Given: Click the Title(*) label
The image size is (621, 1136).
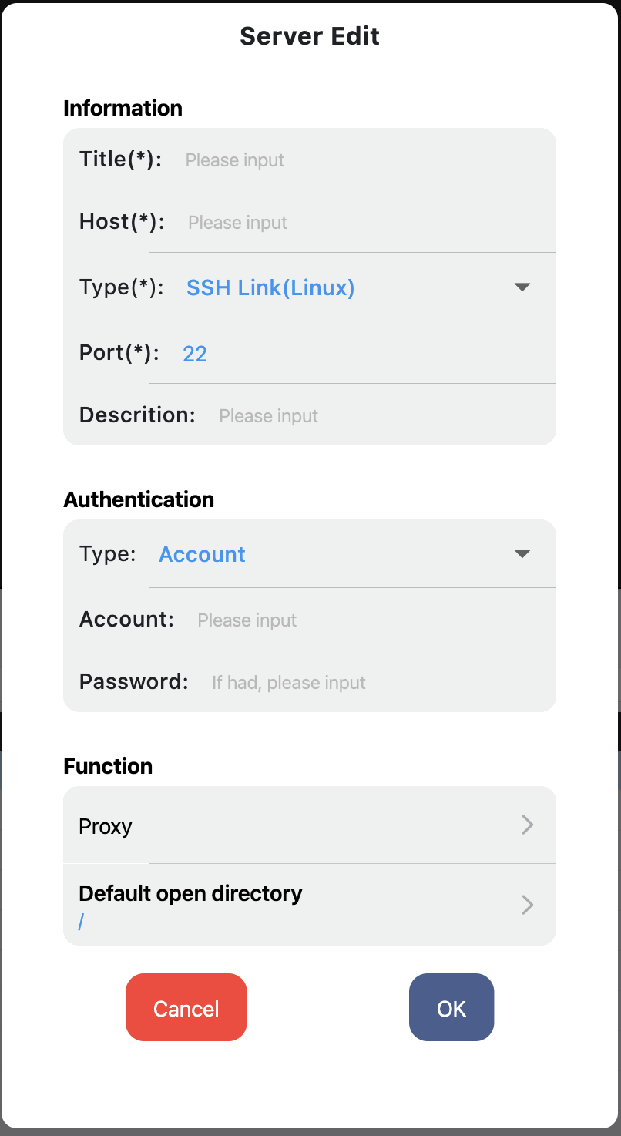Looking at the screenshot, I should pyautogui.click(x=121, y=160).
